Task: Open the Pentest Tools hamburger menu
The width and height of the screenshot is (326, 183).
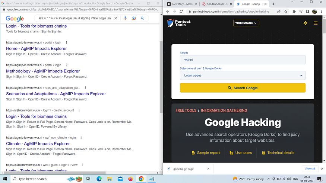Action: pos(316,23)
